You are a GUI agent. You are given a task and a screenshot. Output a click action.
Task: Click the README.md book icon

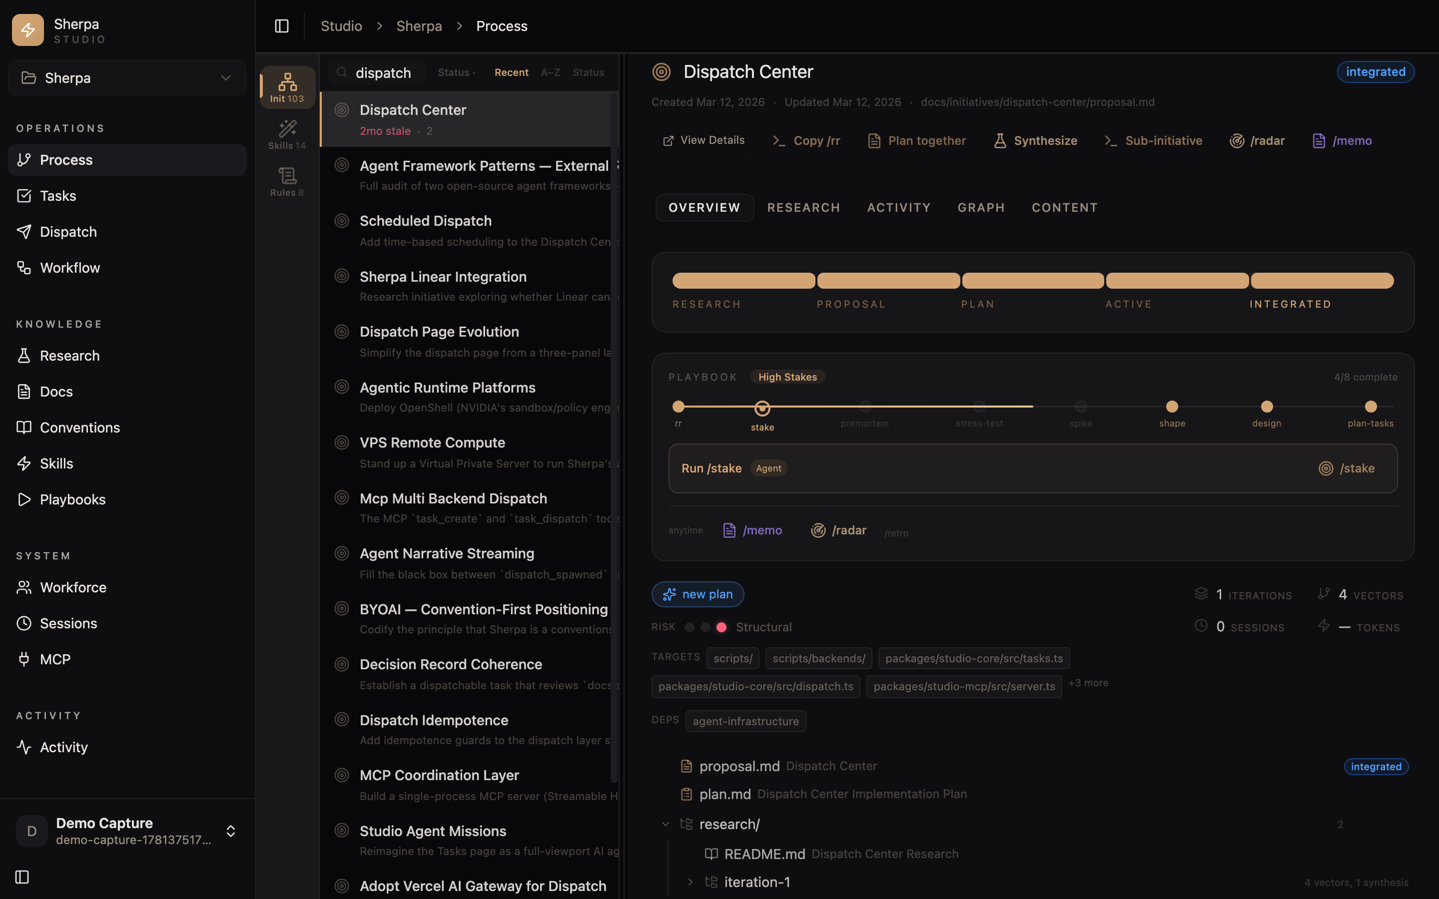711,855
